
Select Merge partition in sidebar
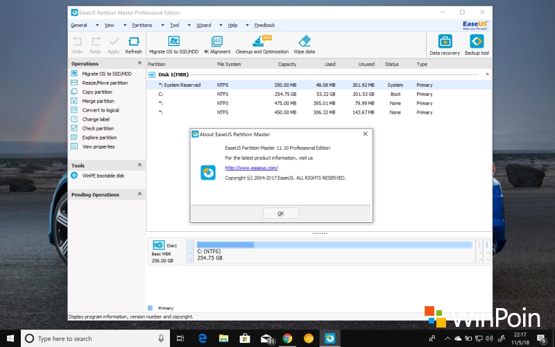coord(98,101)
